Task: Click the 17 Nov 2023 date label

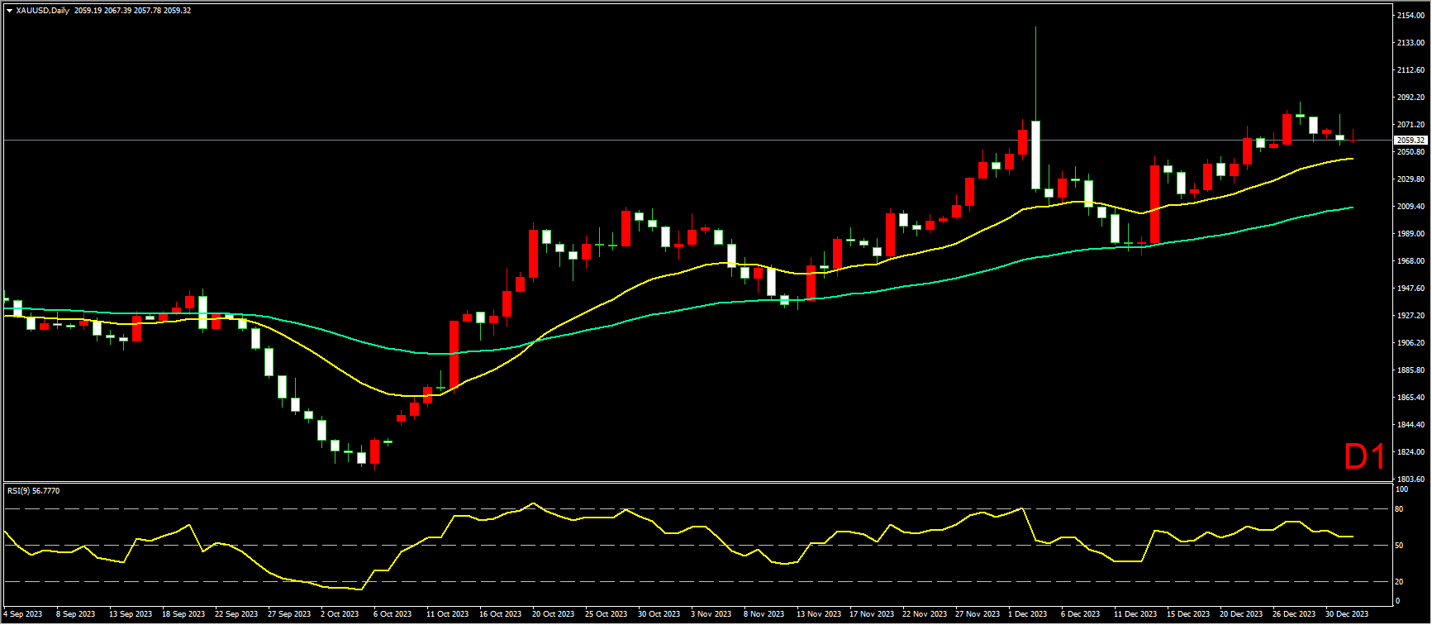Action: click(871, 614)
